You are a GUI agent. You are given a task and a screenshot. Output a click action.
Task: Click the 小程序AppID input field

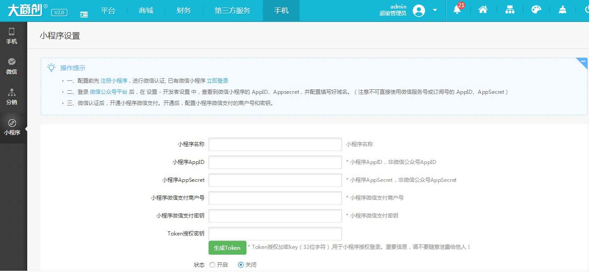click(275, 162)
